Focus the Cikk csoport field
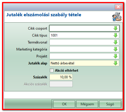126x112 pixels. click(84, 28)
